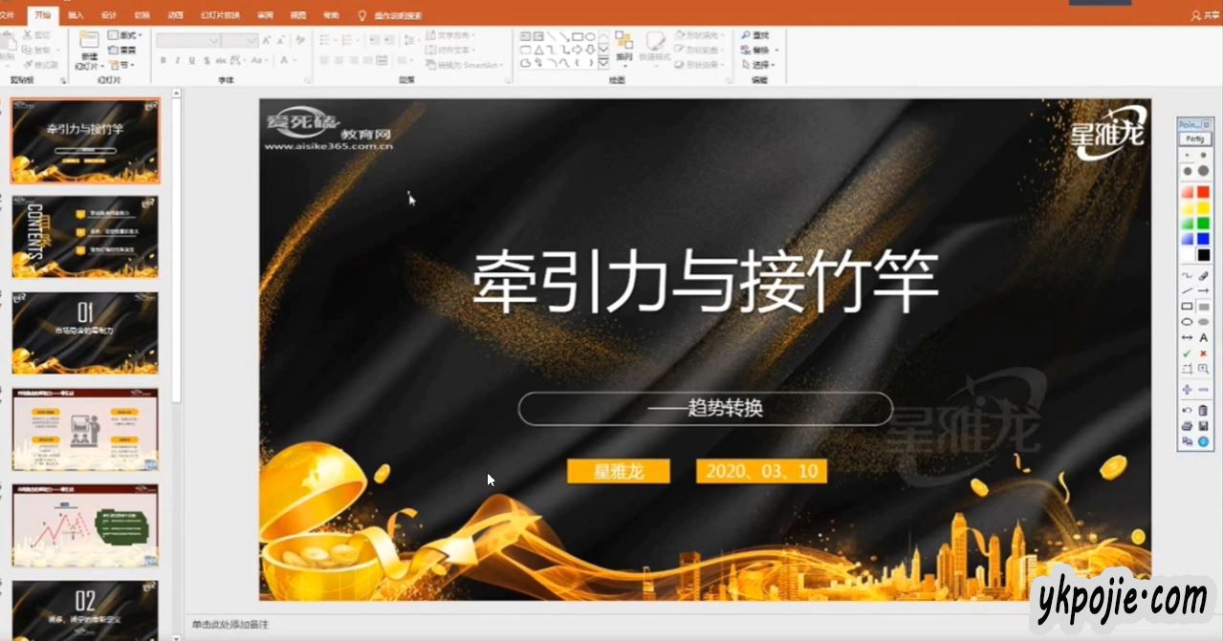Click the Fertig button in Pointofix

point(1194,139)
